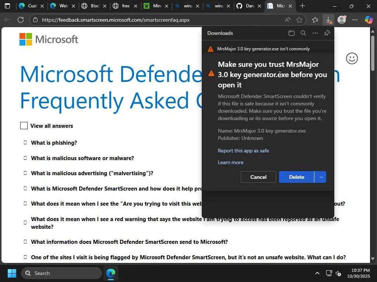The image size is (377, 282).
Task: Expand the What is phishing question
Action: pyautogui.click(x=25, y=142)
